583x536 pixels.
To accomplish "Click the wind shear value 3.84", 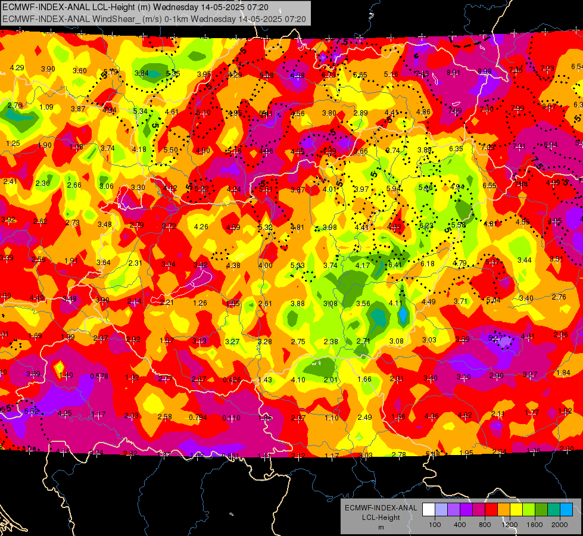I will (x=142, y=73).
